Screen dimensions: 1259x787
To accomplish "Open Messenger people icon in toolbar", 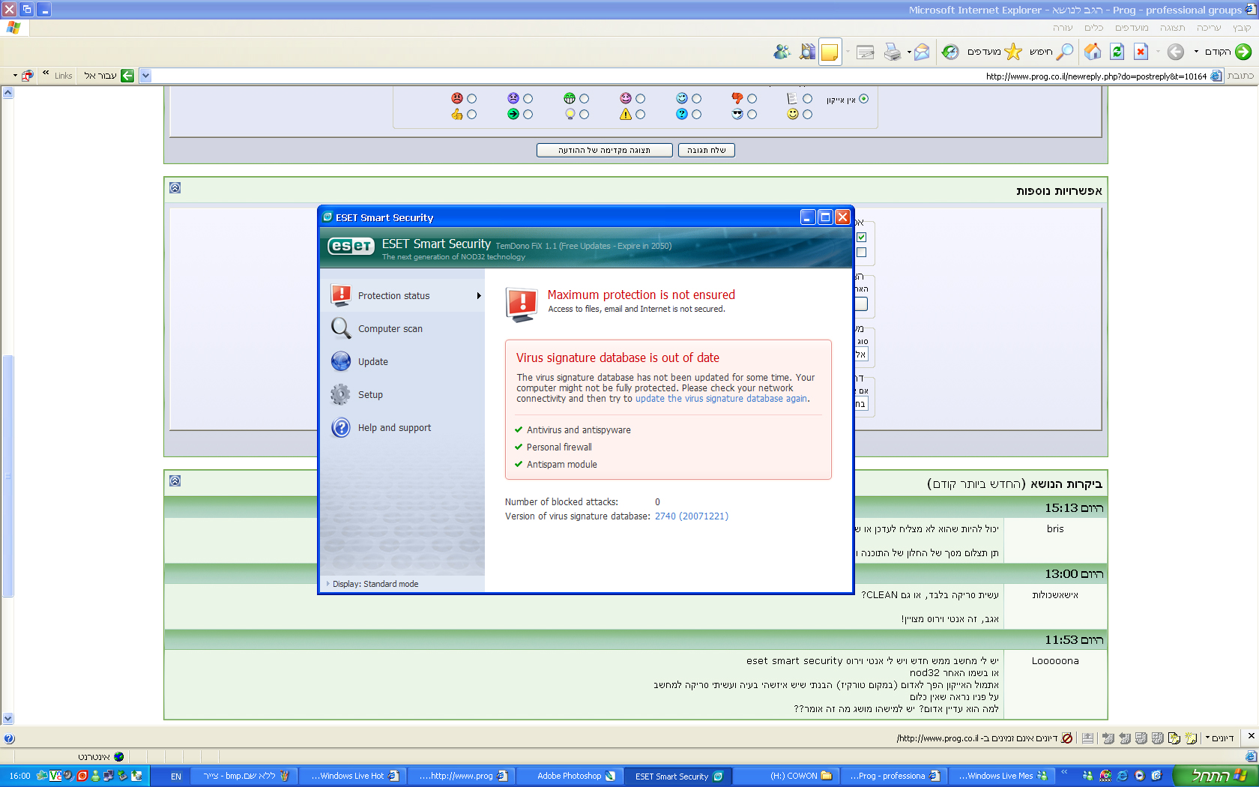I will (782, 52).
